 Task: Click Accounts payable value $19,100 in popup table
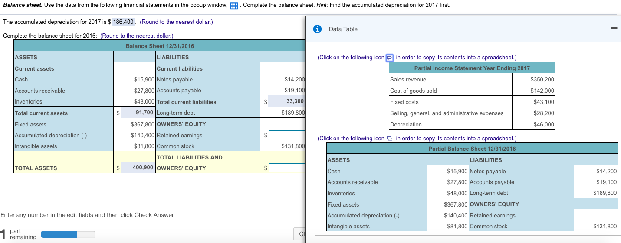607,182
